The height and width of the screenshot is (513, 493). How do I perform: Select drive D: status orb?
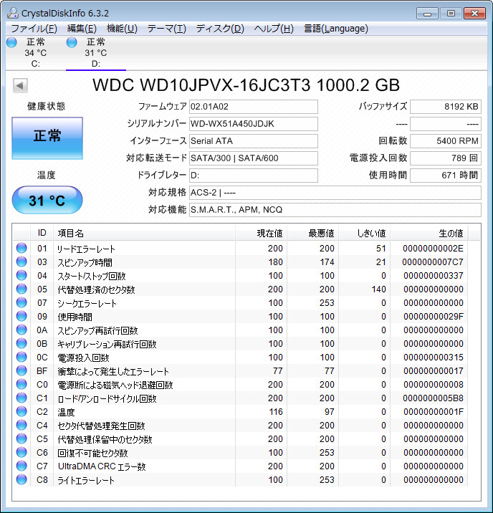(x=72, y=43)
